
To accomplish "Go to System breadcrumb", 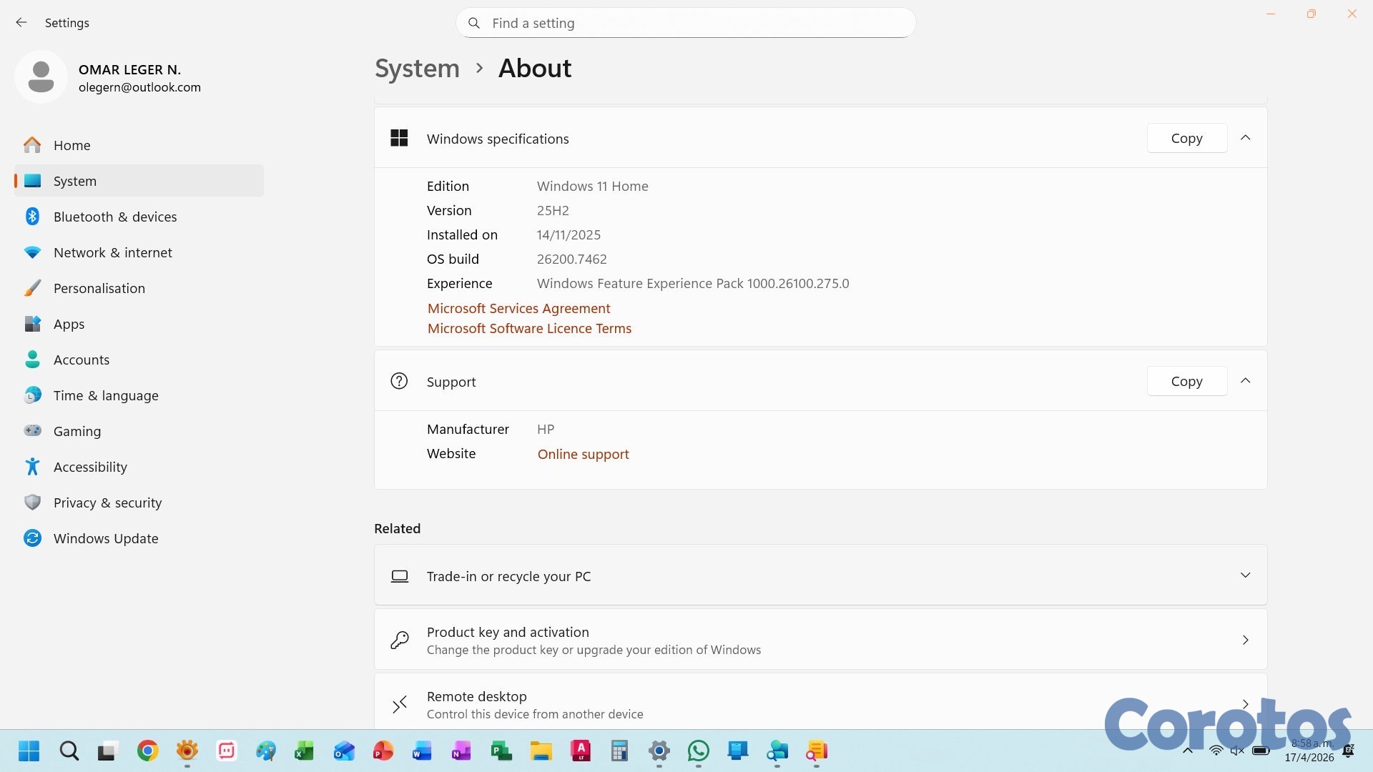I will (x=417, y=69).
